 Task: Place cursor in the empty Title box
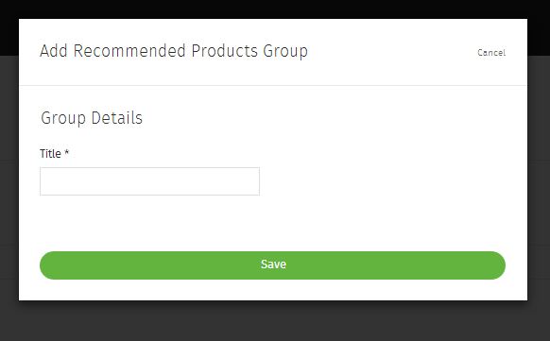pos(149,181)
